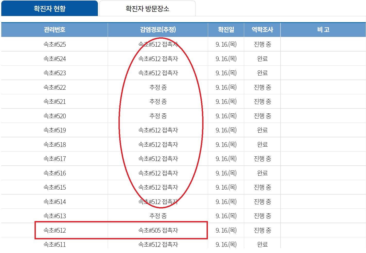Screen dimensions: 366x253
Task: Click confirmation date in 속초#520 row
Action: [226, 116]
